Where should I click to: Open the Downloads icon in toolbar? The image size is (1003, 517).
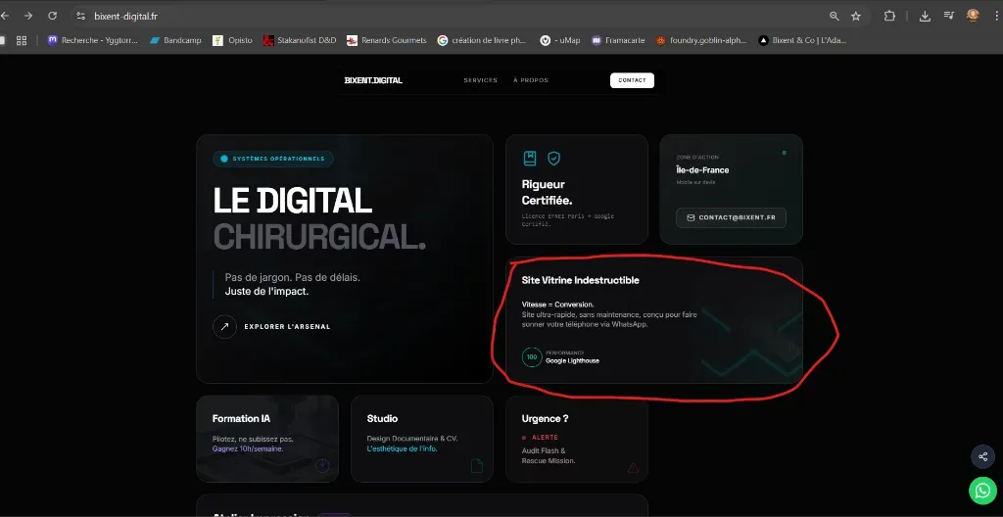point(925,16)
